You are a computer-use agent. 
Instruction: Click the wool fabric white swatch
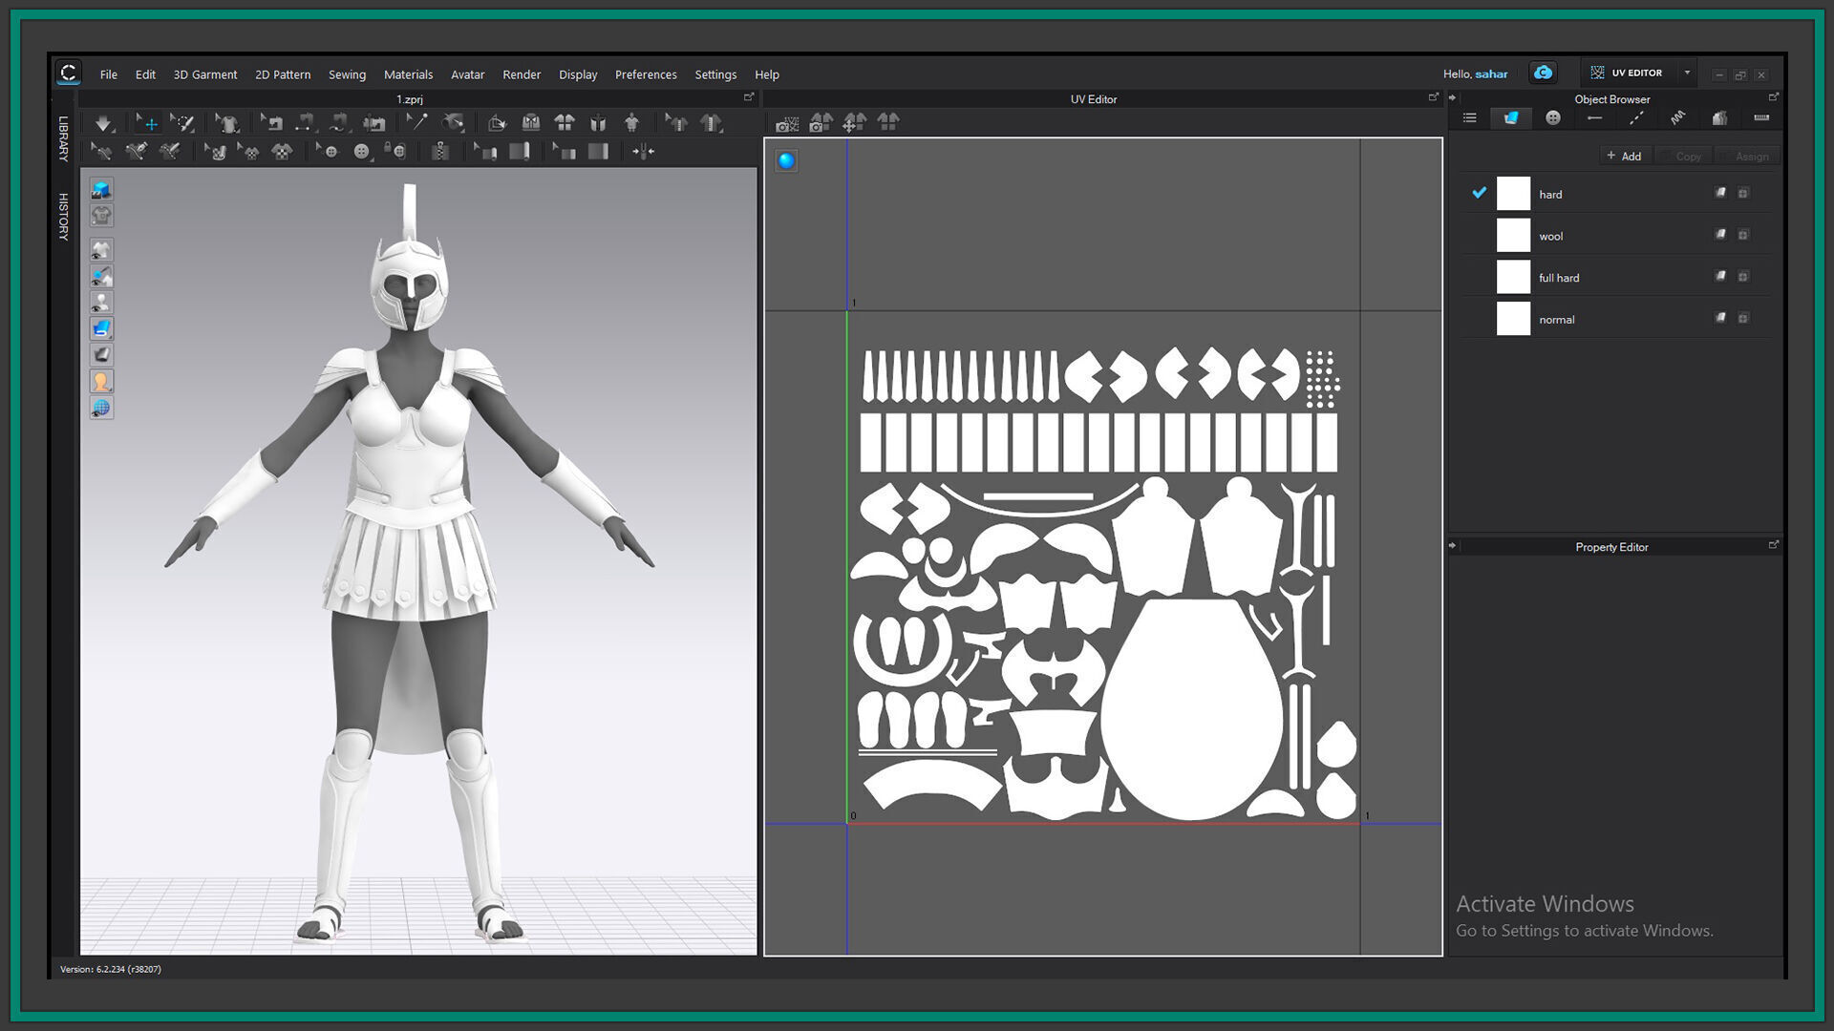(1513, 235)
